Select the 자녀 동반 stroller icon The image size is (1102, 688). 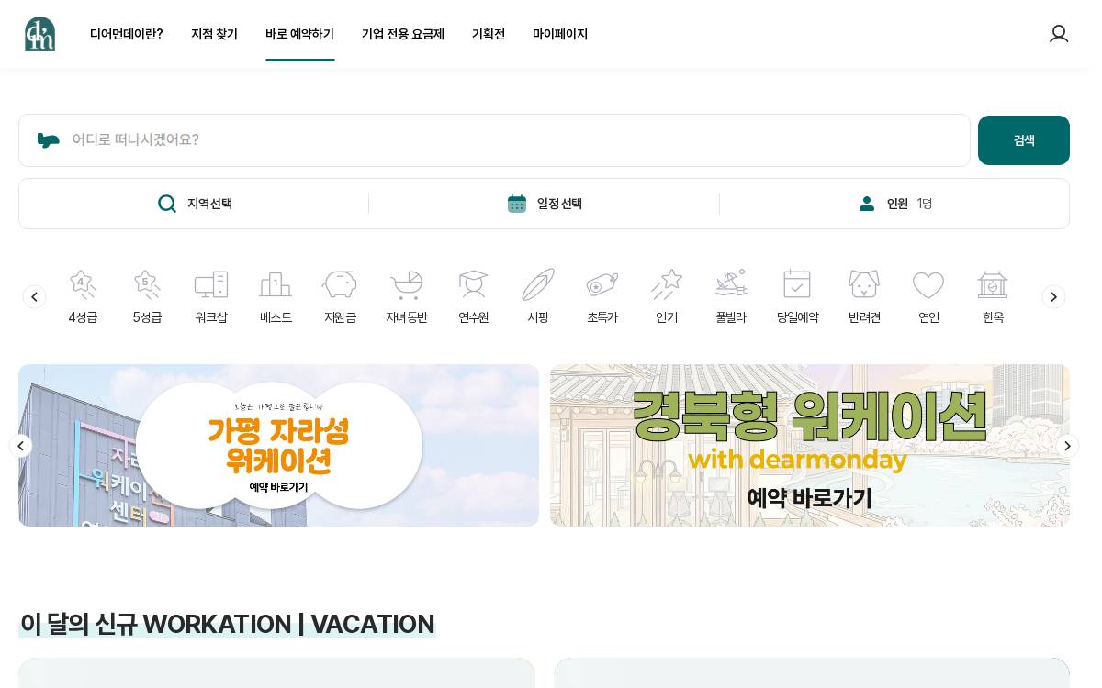click(406, 284)
